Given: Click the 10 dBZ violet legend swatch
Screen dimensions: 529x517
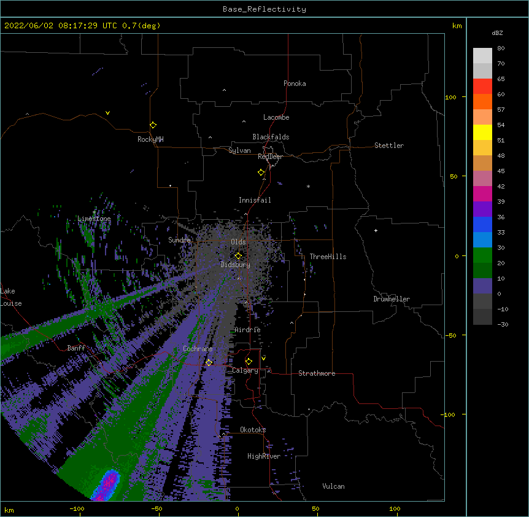Looking at the screenshot, I should tap(482, 286).
